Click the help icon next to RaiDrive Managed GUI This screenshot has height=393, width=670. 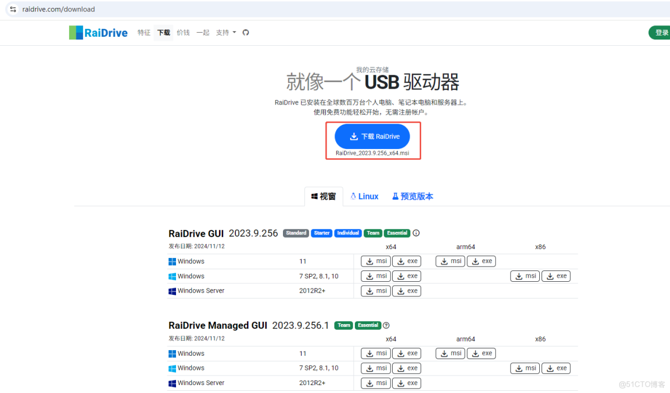(387, 325)
